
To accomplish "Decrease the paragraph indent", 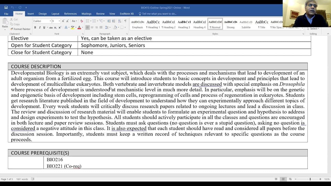I will [x=109, y=21].
